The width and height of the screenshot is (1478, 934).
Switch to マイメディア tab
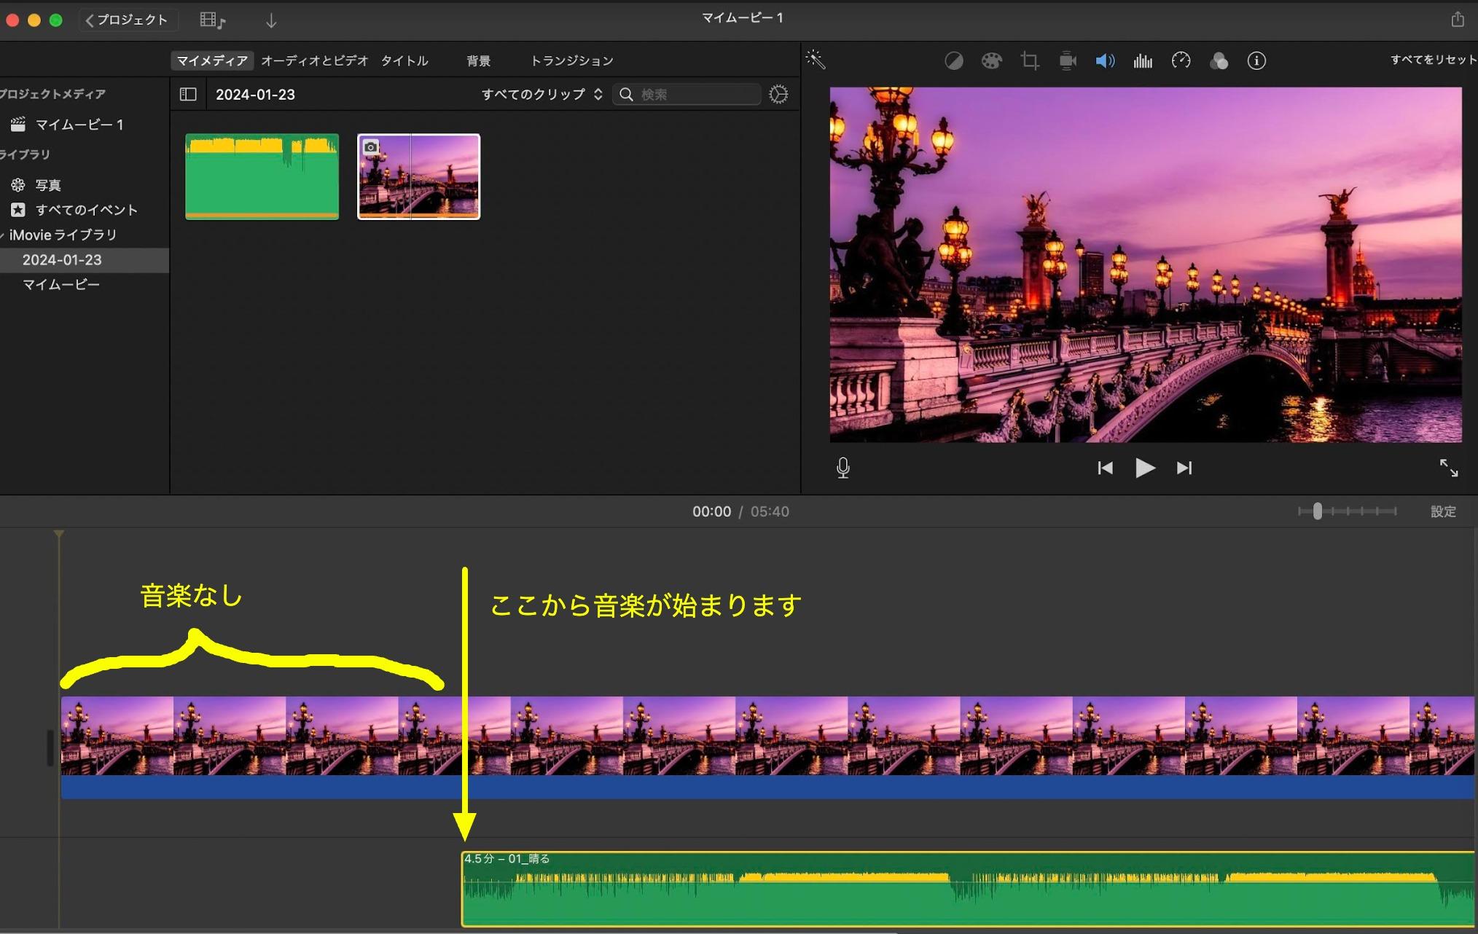[x=212, y=60]
